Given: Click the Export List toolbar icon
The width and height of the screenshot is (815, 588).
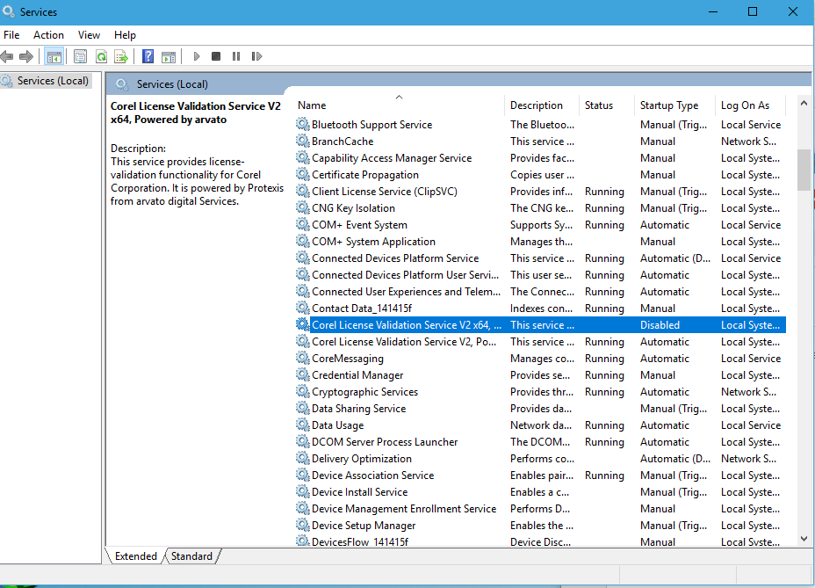Looking at the screenshot, I should click(x=121, y=55).
